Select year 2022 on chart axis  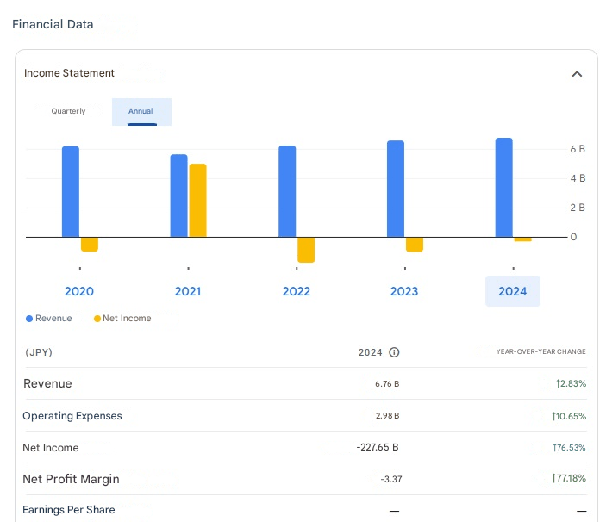(x=296, y=291)
